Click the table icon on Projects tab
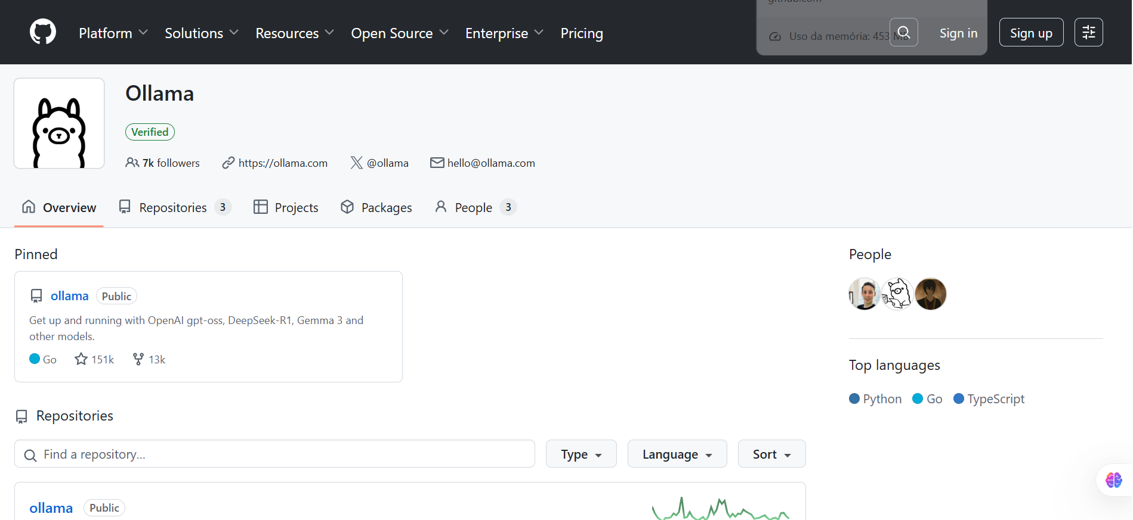 coord(261,207)
